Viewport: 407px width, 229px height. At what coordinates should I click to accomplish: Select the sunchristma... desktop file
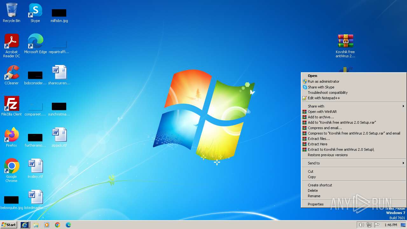(59, 108)
